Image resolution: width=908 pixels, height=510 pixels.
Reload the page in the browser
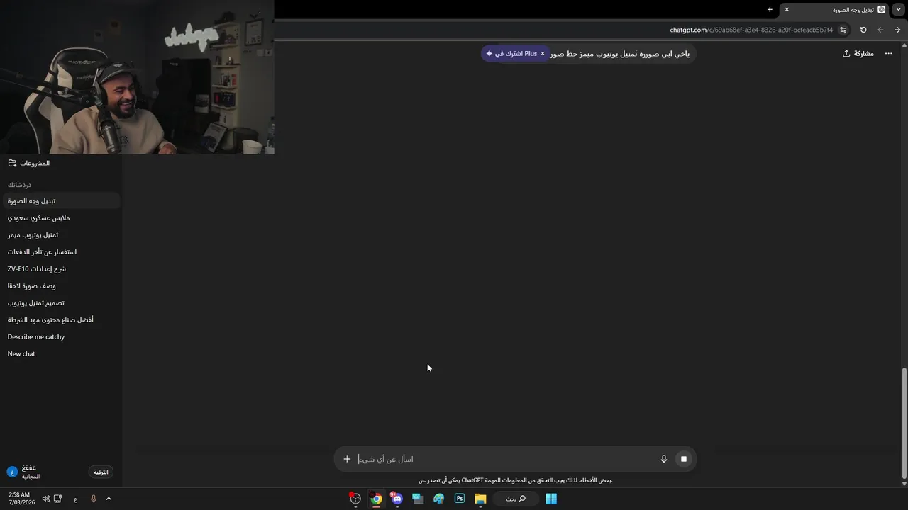pyautogui.click(x=863, y=30)
